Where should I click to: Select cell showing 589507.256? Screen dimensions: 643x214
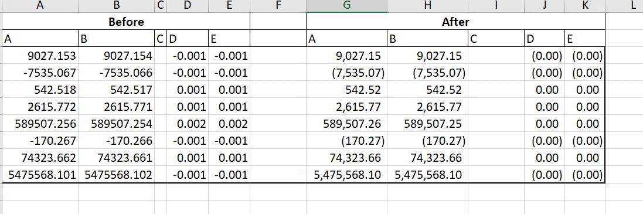40,124
